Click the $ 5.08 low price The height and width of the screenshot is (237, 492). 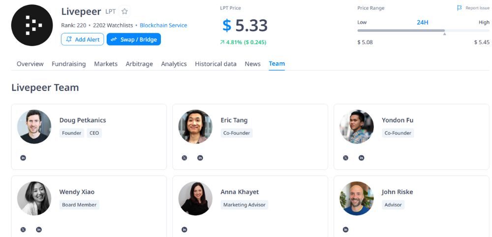(x=365, y=42)
